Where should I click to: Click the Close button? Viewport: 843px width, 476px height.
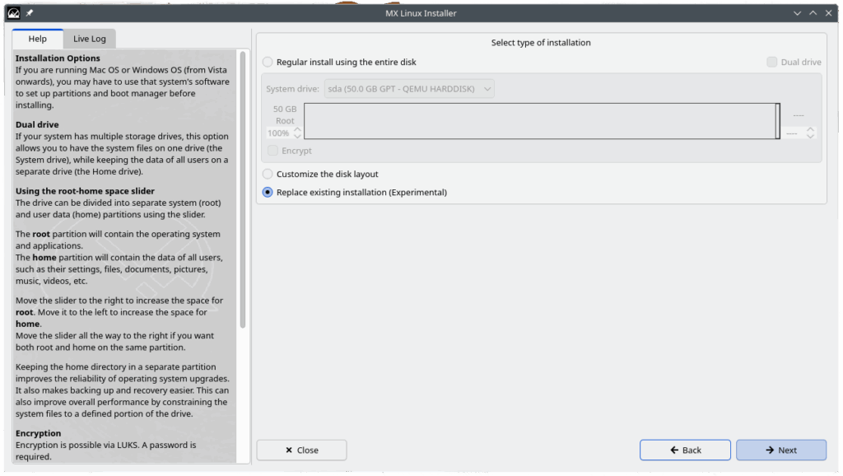301,450
